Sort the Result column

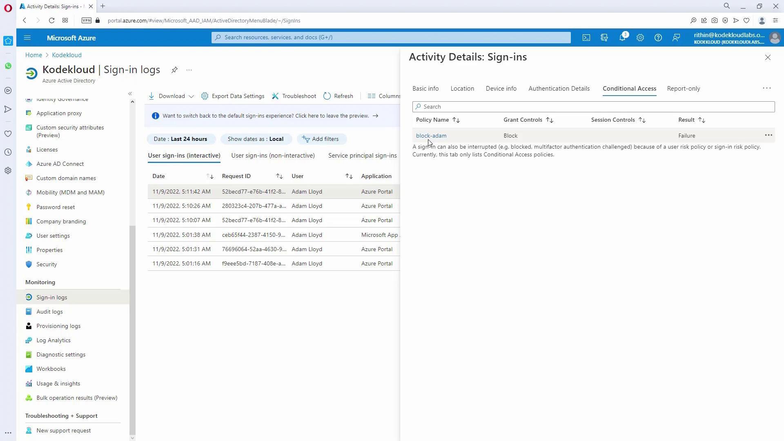[x=702, y=120]
